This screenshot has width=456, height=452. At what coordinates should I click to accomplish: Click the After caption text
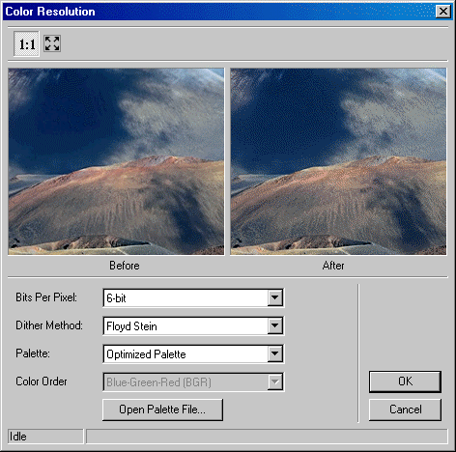pos(333,266)
